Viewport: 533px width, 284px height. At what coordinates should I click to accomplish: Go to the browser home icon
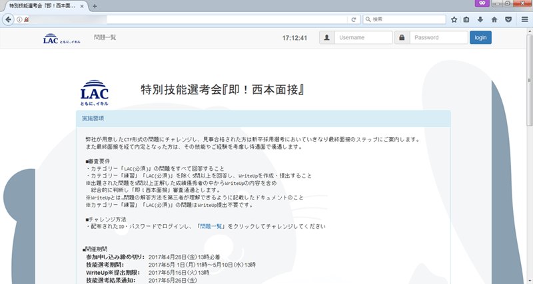pos(494,20)
